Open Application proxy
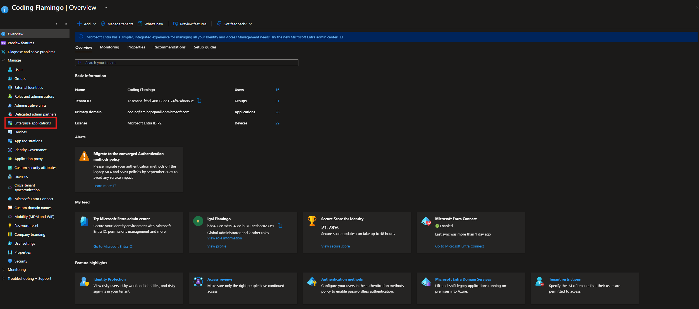Screen dimensions: 699x309 28,159
